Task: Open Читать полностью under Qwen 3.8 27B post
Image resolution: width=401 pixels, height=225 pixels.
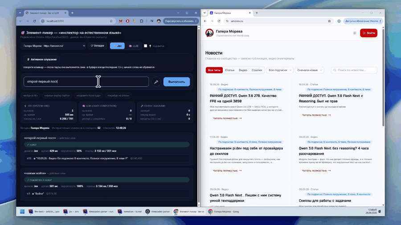Action: coord(227,118)
